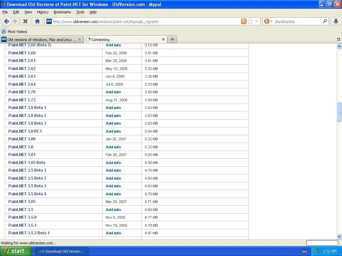
Task: Open the View menu
Action: [x=28, y=12]
